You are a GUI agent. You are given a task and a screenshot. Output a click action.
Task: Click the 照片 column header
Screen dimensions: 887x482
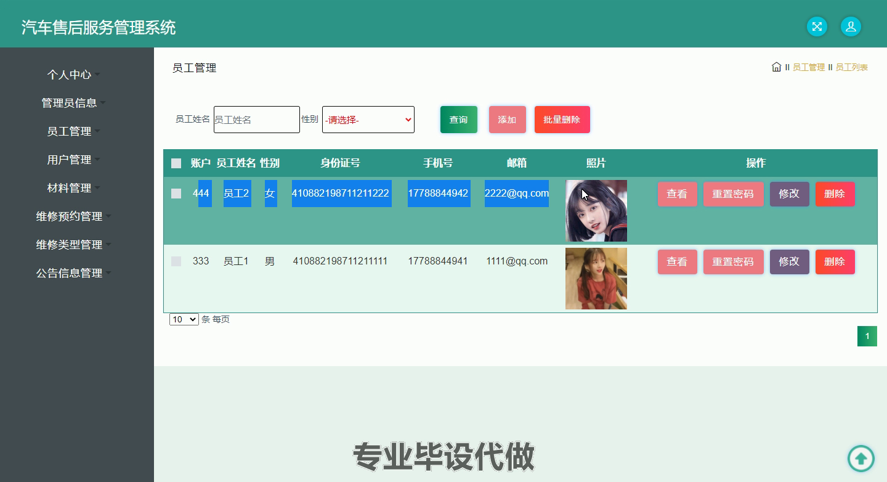(596, 163)
